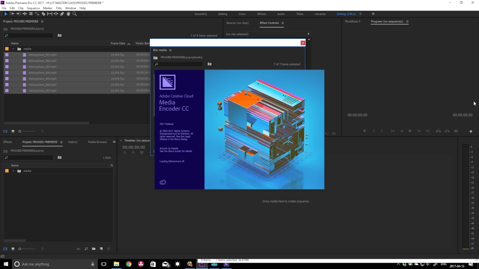Toggle Snap in the Timeline panel
The height and width of the screenshot is (269, 479).
point(133,152)
